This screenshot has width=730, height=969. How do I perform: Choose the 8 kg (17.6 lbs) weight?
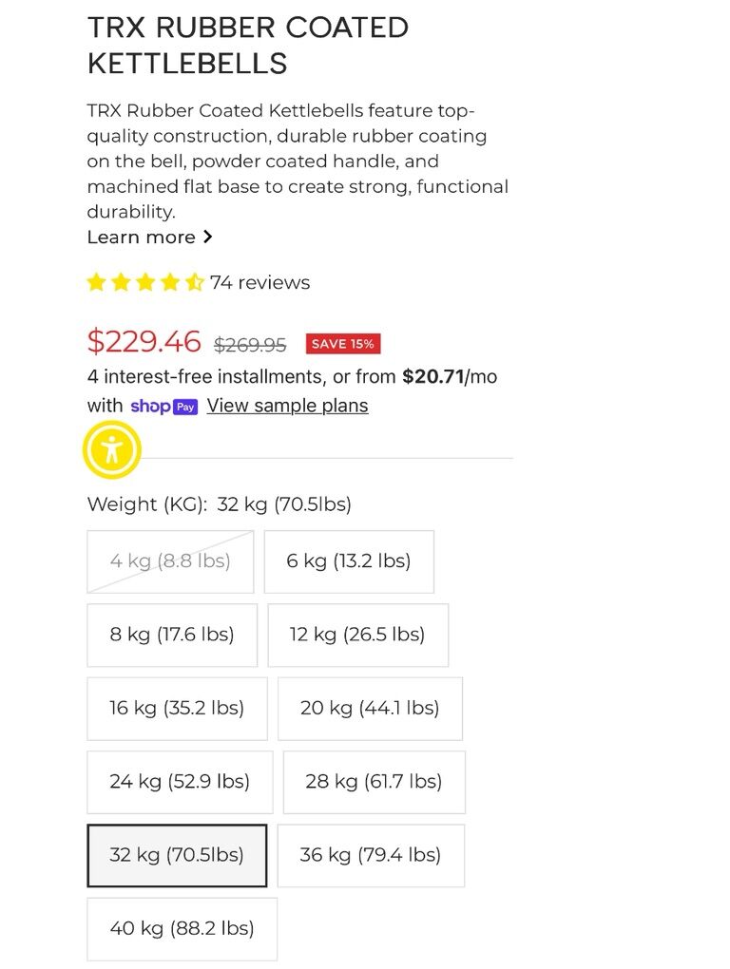pyautogui.click(x=172, y=635)
